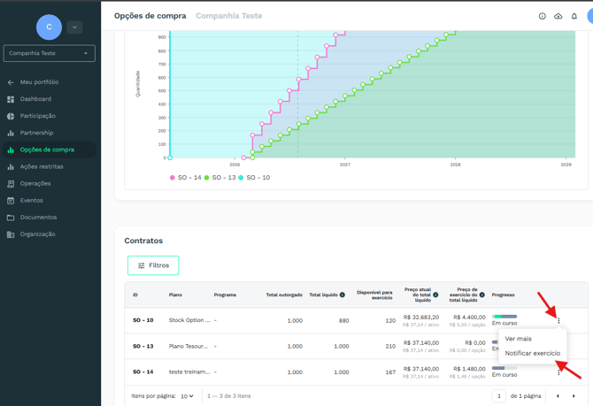Change items per page dropdown
593x406 pixels.
[x=187, y=396]
